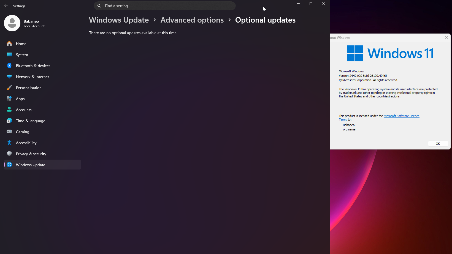The image size is (452, 254).
Task: Click the Personalisation paintbrush icon
Action: [9, 88]
